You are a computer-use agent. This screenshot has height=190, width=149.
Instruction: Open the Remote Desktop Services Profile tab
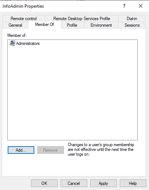point(82,19)
